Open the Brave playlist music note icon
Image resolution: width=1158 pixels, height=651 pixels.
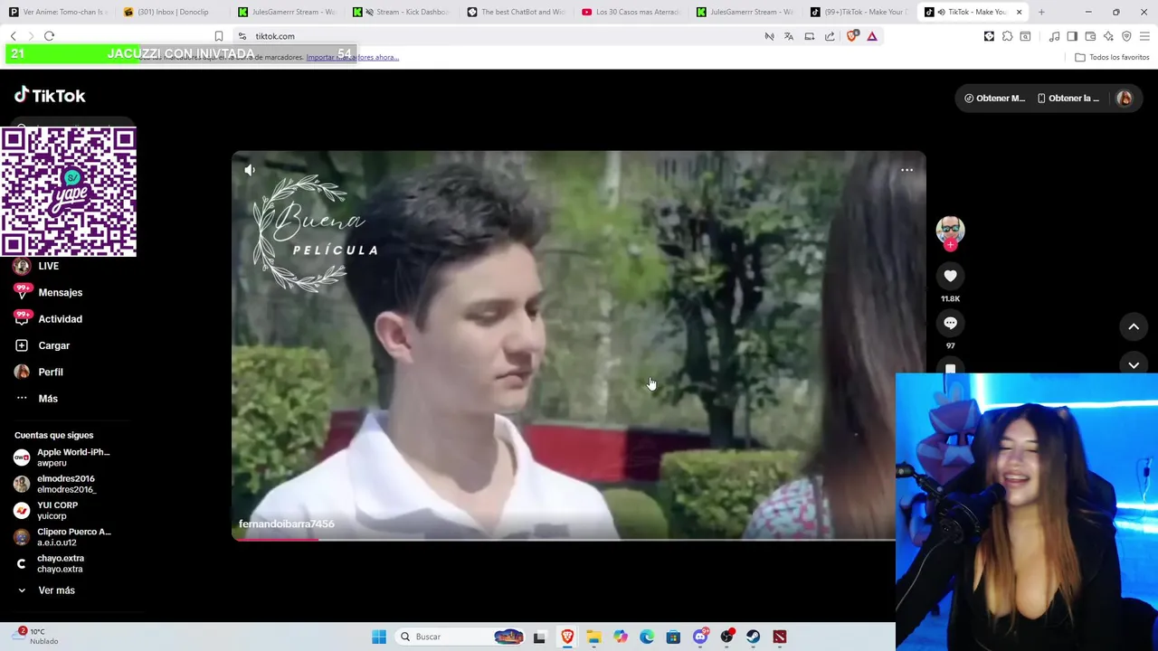[1054, 36]
